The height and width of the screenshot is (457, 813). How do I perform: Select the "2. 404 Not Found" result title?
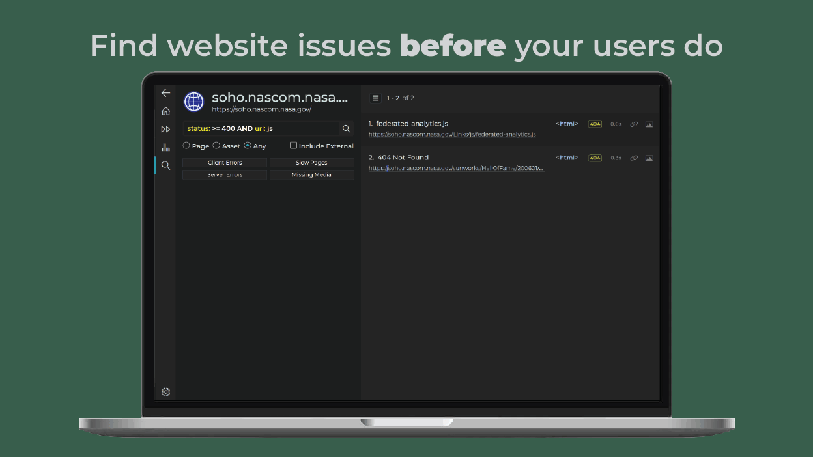click(399, 158)
